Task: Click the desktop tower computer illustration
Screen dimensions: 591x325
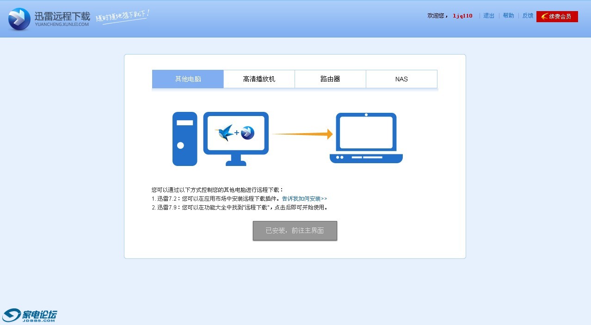Action: point(185,139)
